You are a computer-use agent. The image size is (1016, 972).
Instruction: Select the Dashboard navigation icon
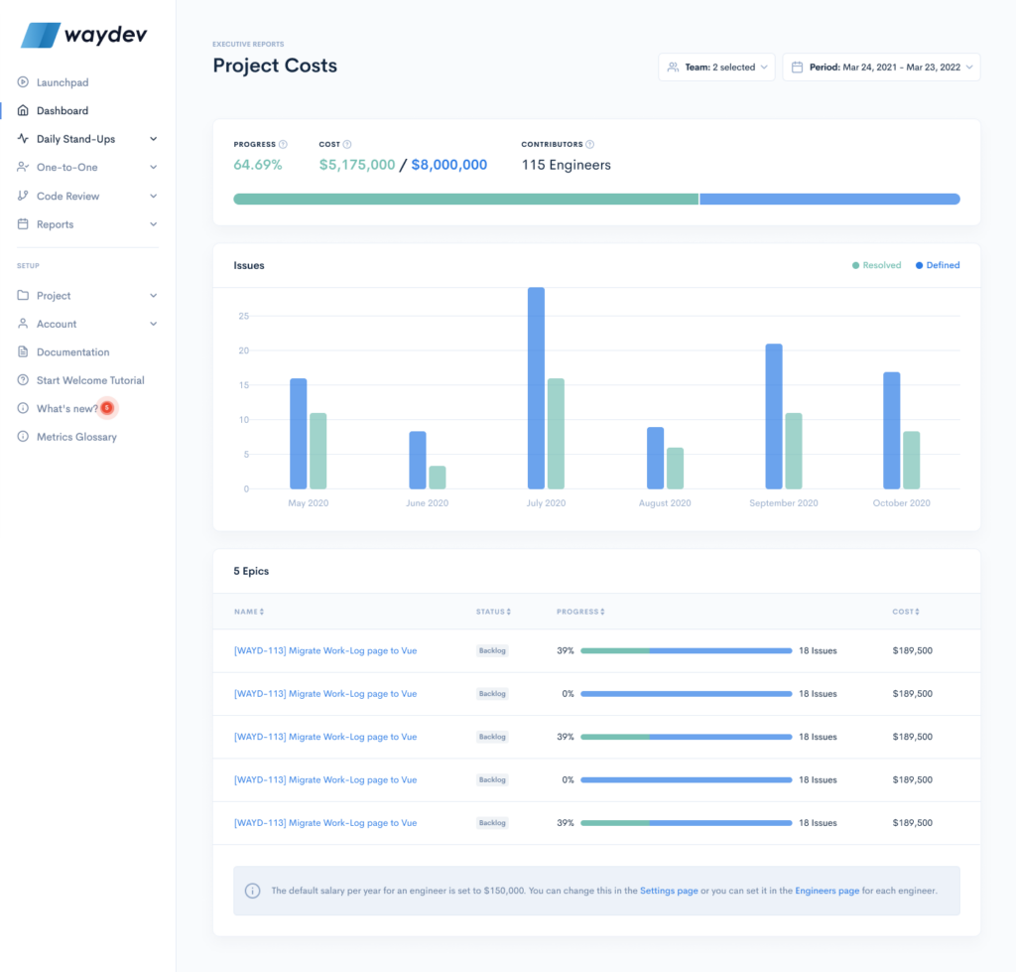(22, 110)
